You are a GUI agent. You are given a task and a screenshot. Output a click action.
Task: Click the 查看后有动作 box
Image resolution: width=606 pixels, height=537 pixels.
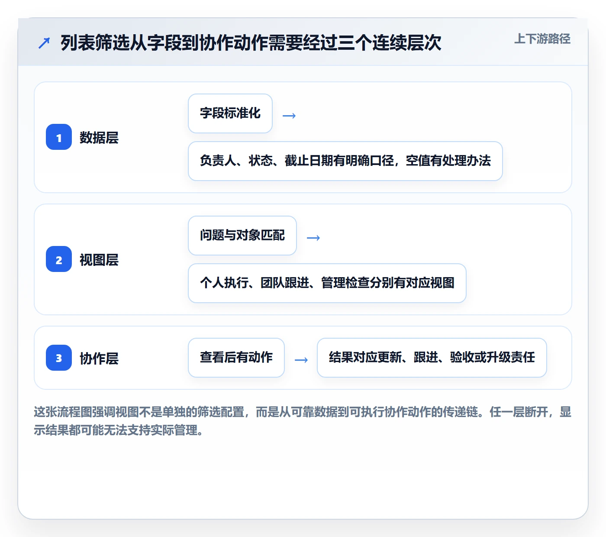coord(236,358)
